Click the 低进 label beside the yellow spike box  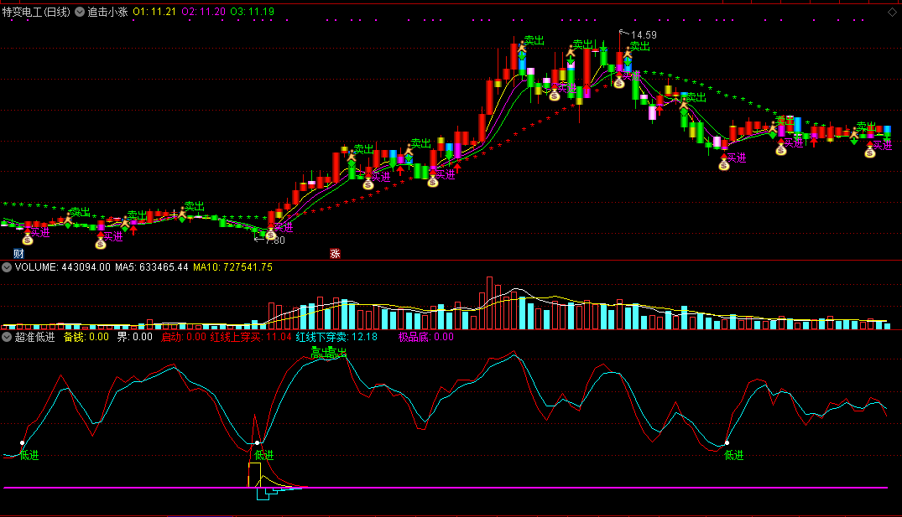pos(264,456)
